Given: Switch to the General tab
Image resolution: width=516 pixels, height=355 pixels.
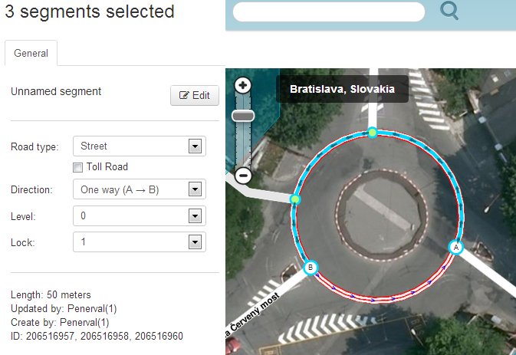Looking at the screenshot, I should pyautogui.click(x=31, y=54).
